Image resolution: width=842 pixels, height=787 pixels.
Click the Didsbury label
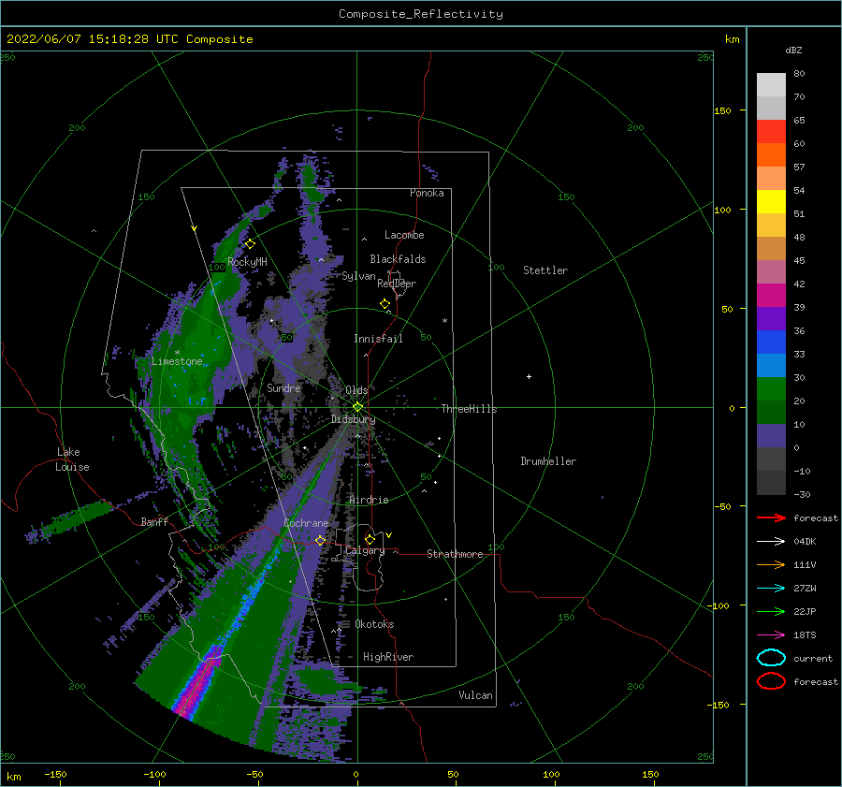[353, 419]
